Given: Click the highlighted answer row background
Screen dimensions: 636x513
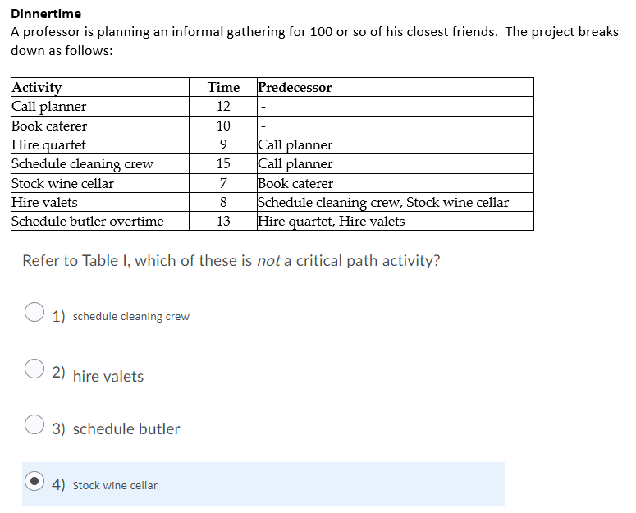Looking at the screenshot, I should tap(263, 484).
